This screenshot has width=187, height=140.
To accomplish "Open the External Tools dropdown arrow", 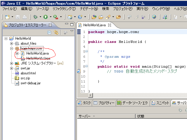I will coord(61,17).
